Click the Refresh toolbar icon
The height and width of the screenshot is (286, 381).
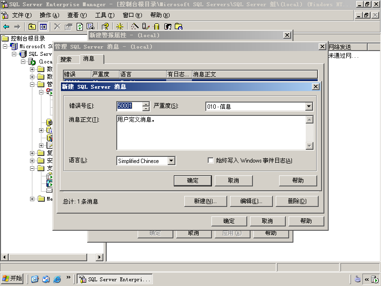(80, 27)
